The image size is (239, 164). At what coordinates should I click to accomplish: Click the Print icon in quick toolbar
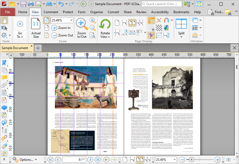(x=31, y=4)
